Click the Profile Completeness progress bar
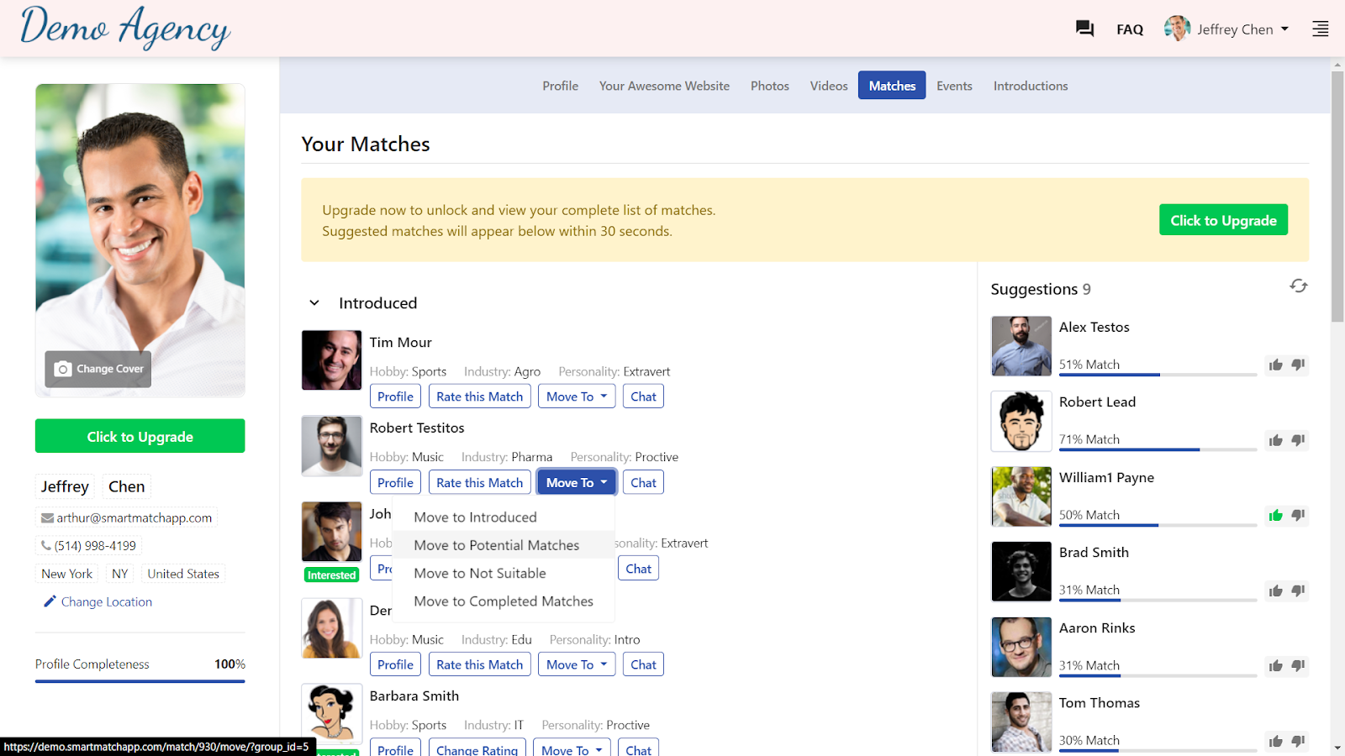The width and height of the screenshot is (1345, 756). pos(140,680)
